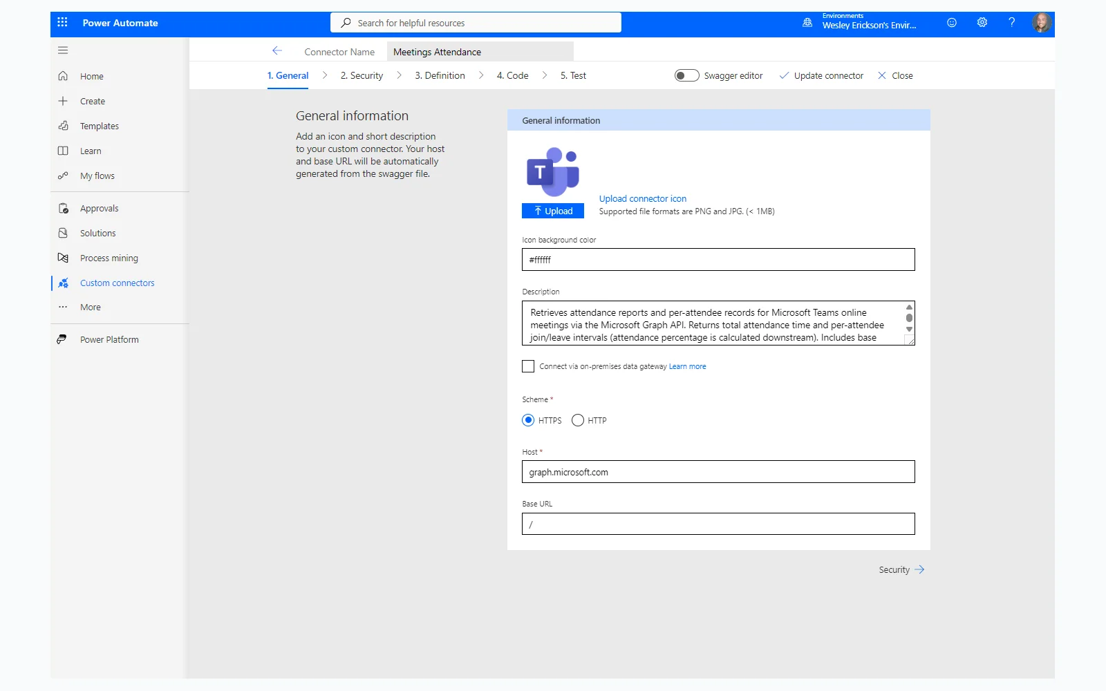Screen dimensions: 1106x691
Task: Switch to the 3. Definition step
Action: click(x=440, y=75)
